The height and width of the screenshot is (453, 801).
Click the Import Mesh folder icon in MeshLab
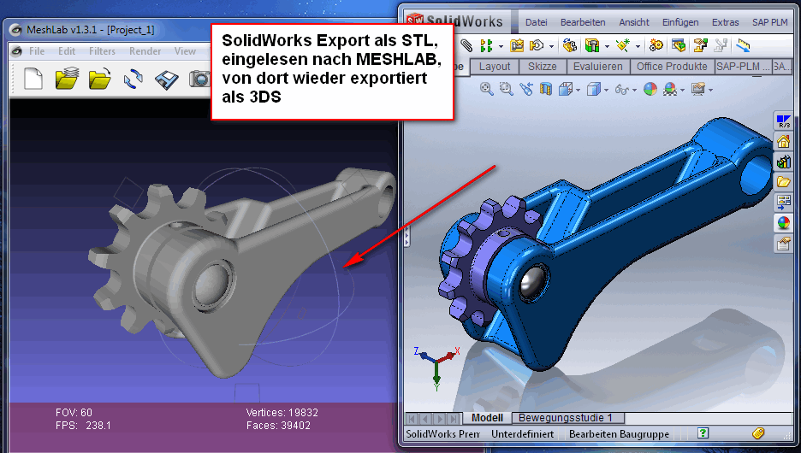tap(99, 79)
